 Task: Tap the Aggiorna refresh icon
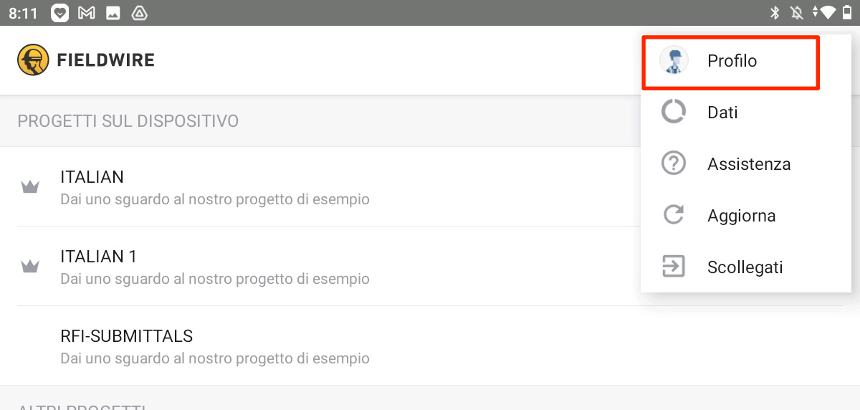(x=674, y=215)
